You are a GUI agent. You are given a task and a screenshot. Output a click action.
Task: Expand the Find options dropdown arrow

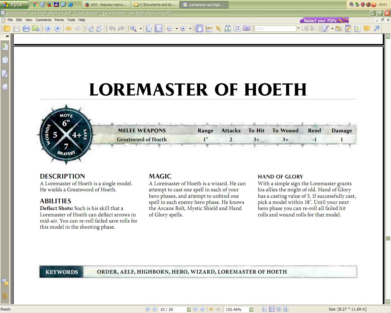(298, 28)
